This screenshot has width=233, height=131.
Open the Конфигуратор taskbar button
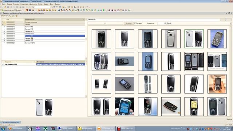[x=86, y=128]
